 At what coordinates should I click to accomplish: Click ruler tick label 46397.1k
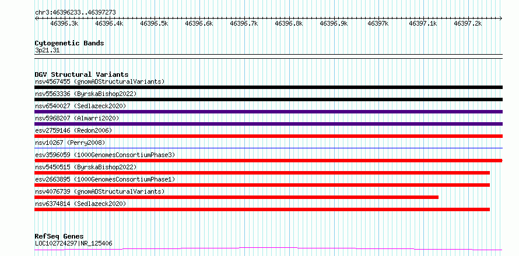(x=423, y=23)
